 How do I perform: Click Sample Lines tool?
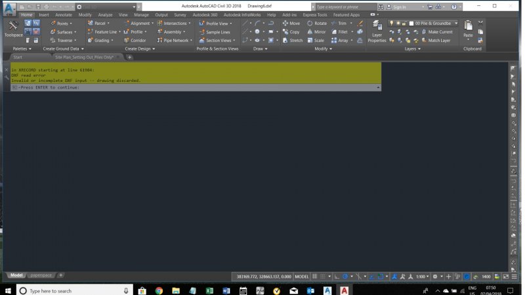tap(215, 32)
